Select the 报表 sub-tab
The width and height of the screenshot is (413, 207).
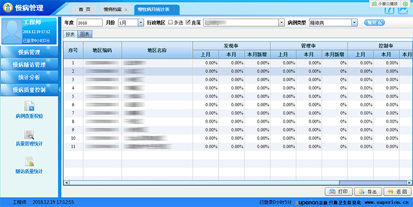70,35
